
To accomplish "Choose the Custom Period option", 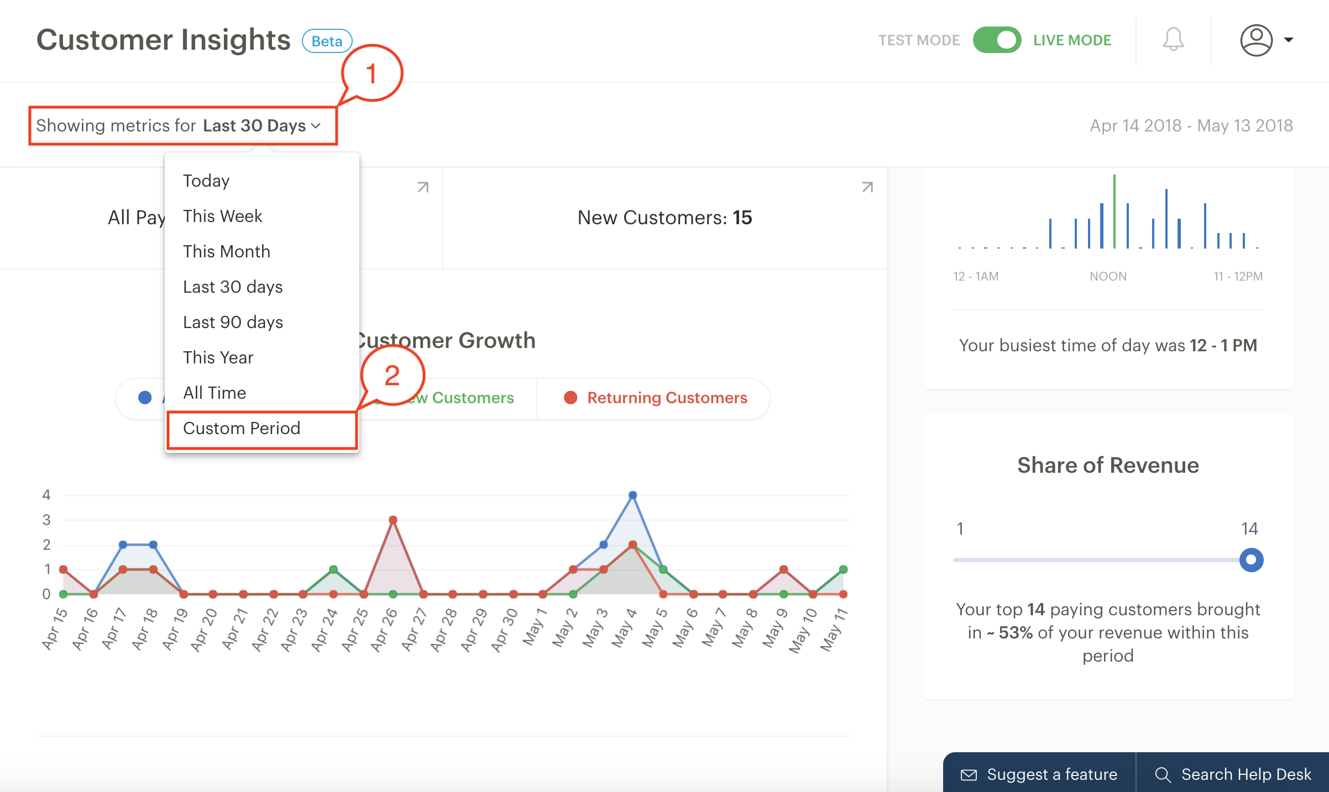I will tap(262, 429).
